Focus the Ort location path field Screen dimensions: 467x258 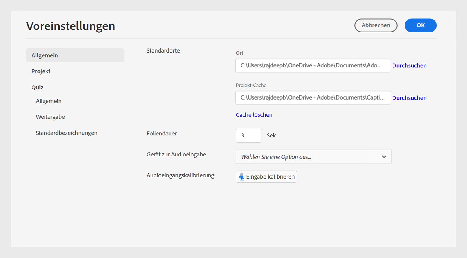point(313,66)
